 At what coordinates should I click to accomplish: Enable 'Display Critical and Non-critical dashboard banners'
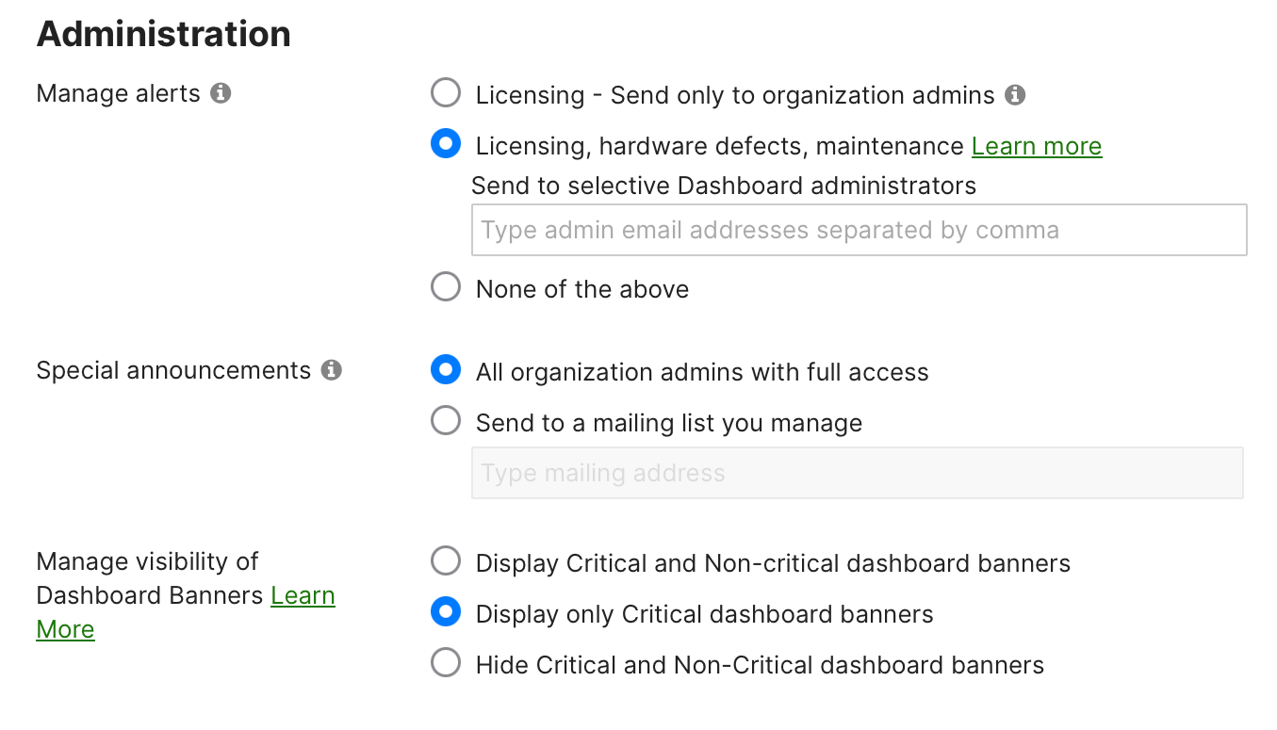pyautogui.click(x=446, y=562)
